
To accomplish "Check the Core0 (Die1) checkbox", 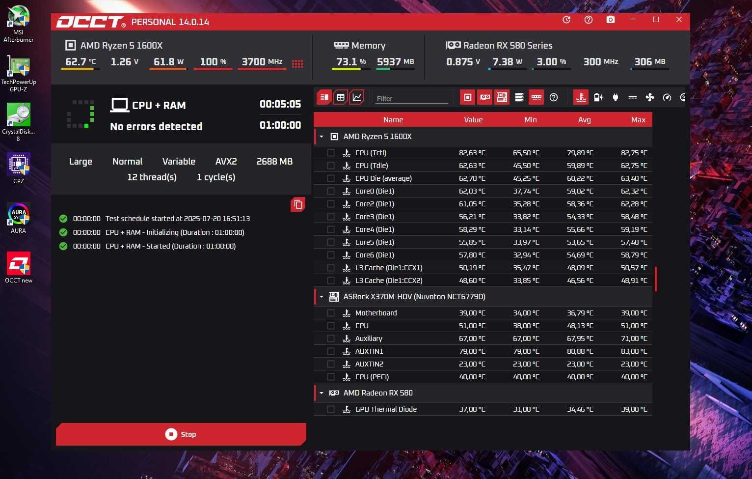I will (331, 191).
